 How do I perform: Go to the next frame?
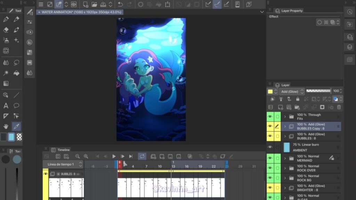122,156
